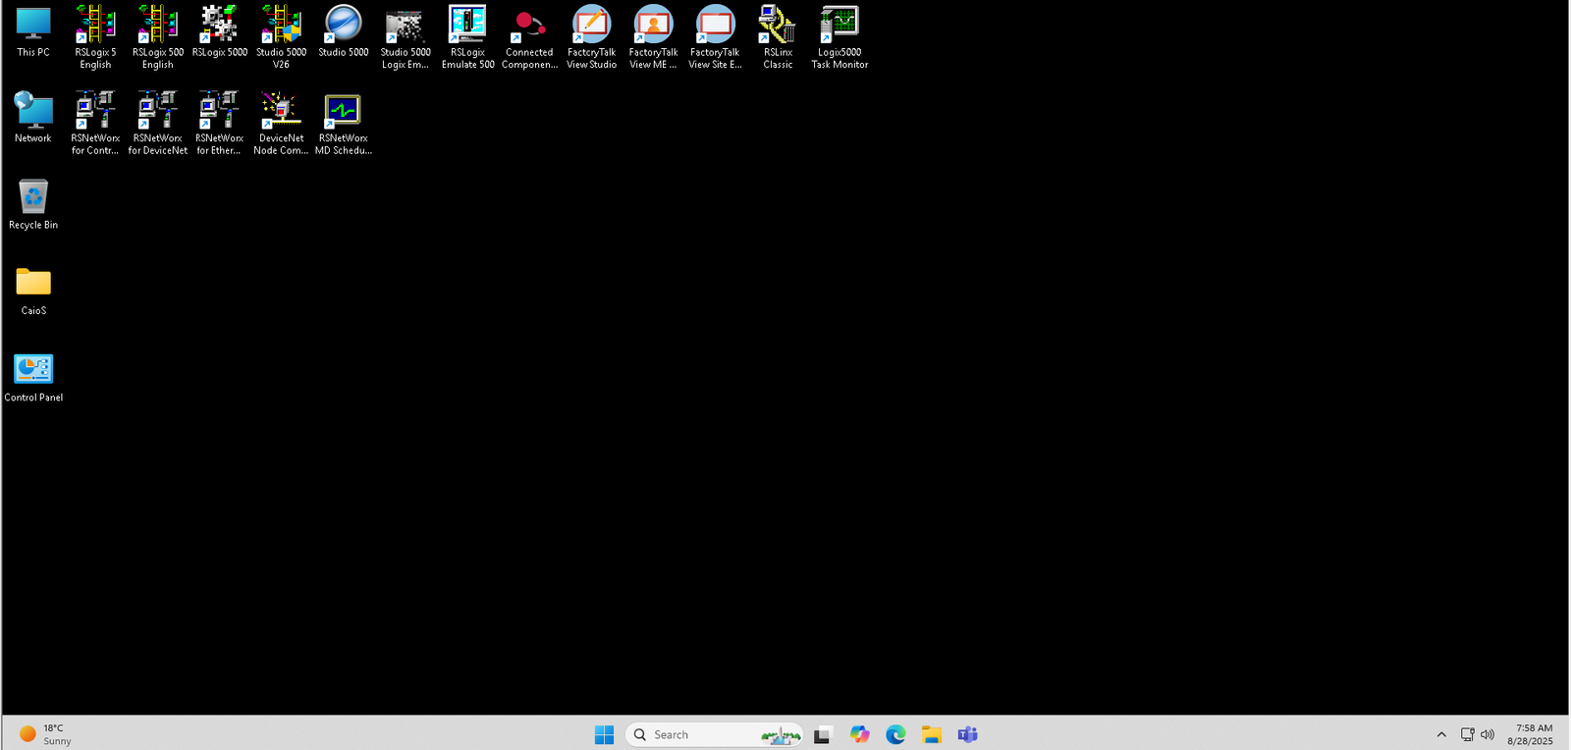1571x750 pixels.
Task: Select the Recycle Bin icon
Action: (x=33, y=204)
